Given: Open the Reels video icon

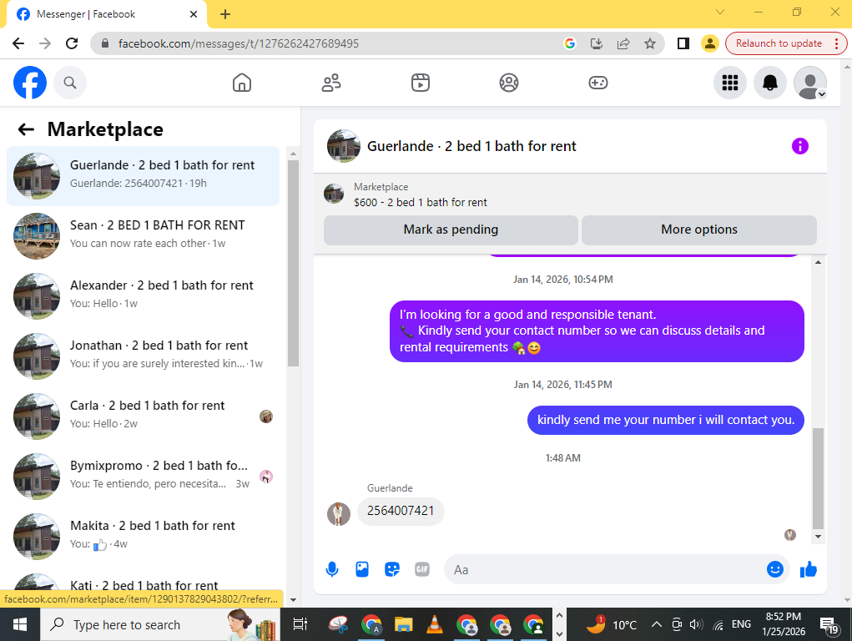Looking at the screenshot, I should point(420,83).
